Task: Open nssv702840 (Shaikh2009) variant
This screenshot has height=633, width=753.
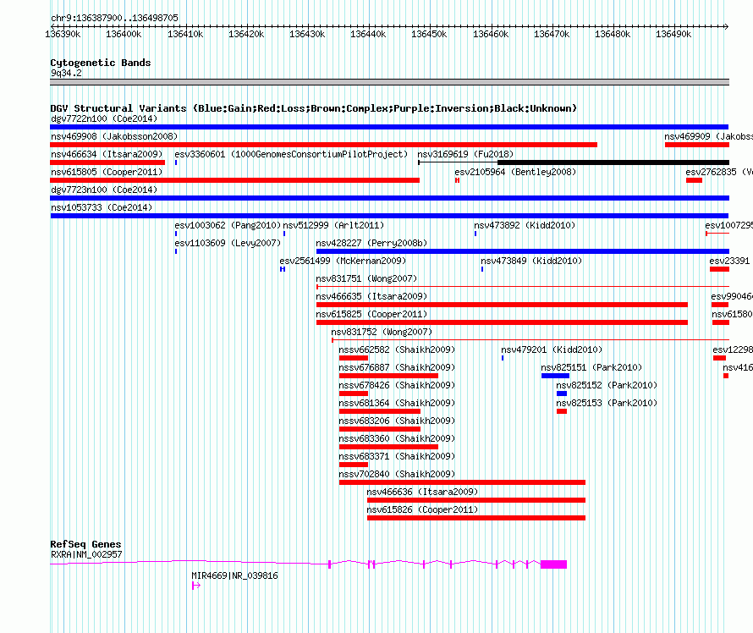Action: point(397,474)
